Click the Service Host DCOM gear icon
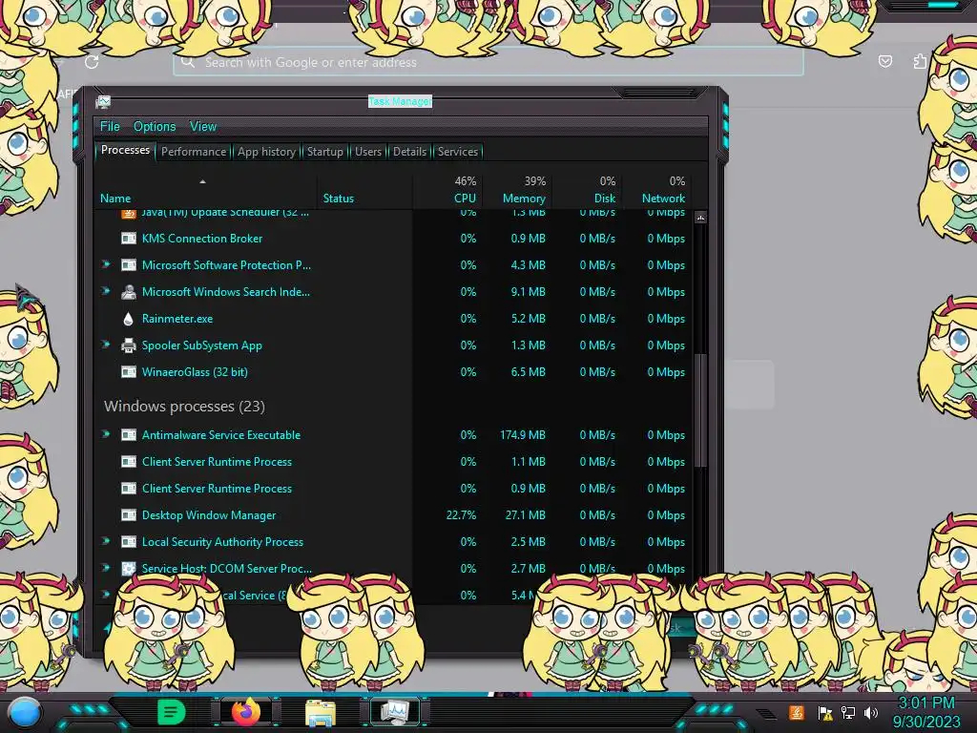This screenshot has width=977, height=733. (129, 569)
